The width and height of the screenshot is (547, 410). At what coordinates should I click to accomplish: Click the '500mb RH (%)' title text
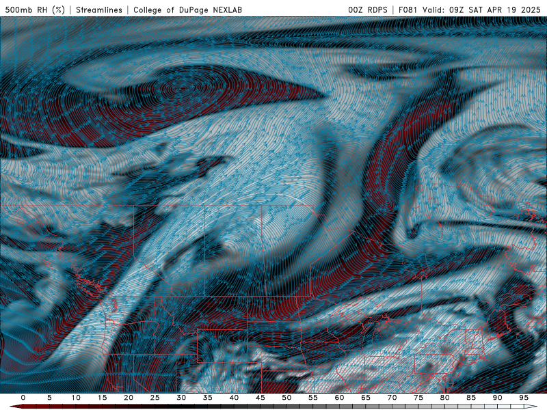(x=35, y=10)
